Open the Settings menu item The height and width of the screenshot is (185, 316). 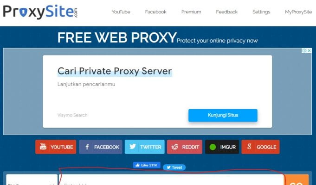261,12
